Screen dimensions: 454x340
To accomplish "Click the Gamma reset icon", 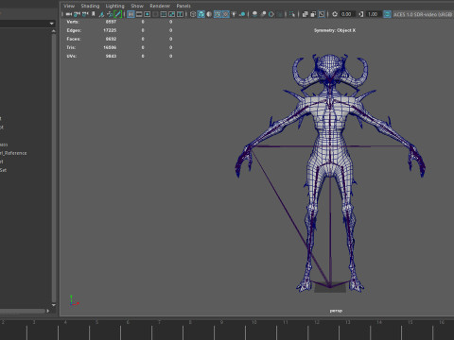I will click(361, 14).
